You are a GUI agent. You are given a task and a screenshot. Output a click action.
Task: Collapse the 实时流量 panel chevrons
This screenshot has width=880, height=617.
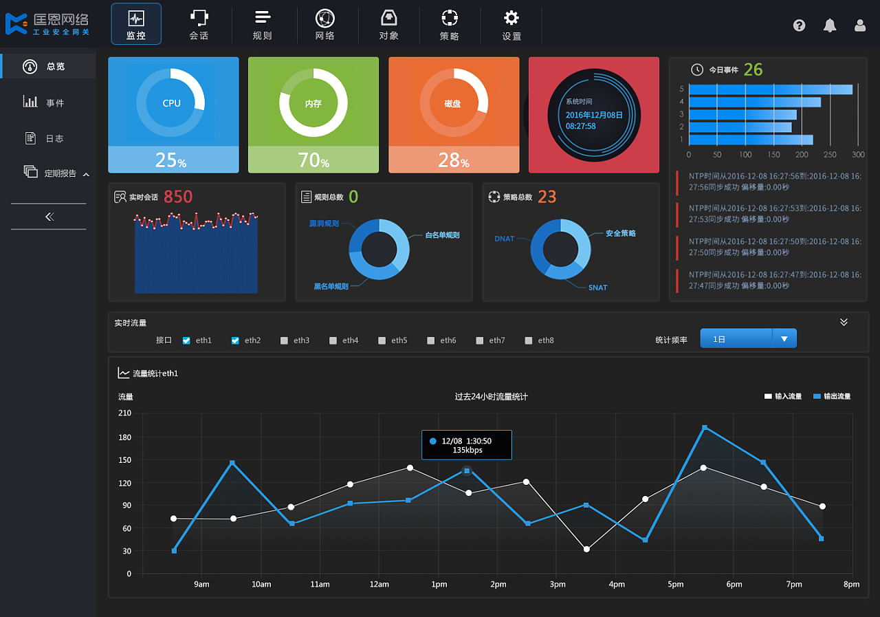[x=844, y=322]
